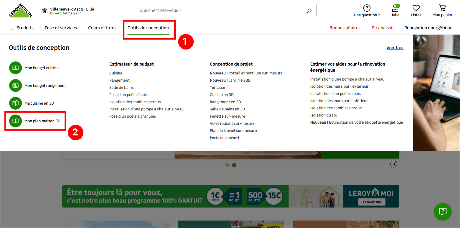Go to Bonnes affaires
460x228 pixels.
tap(345, 28)
